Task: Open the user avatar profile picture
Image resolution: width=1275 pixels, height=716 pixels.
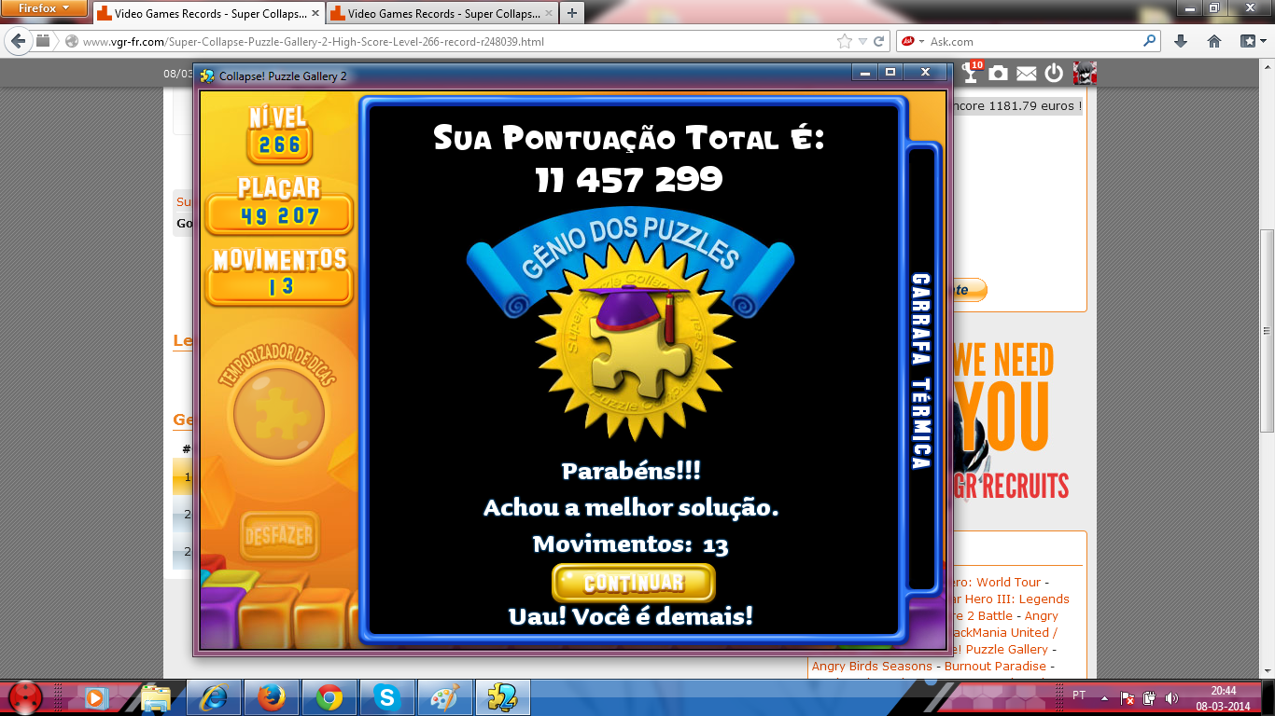Action: [1084, 73]
